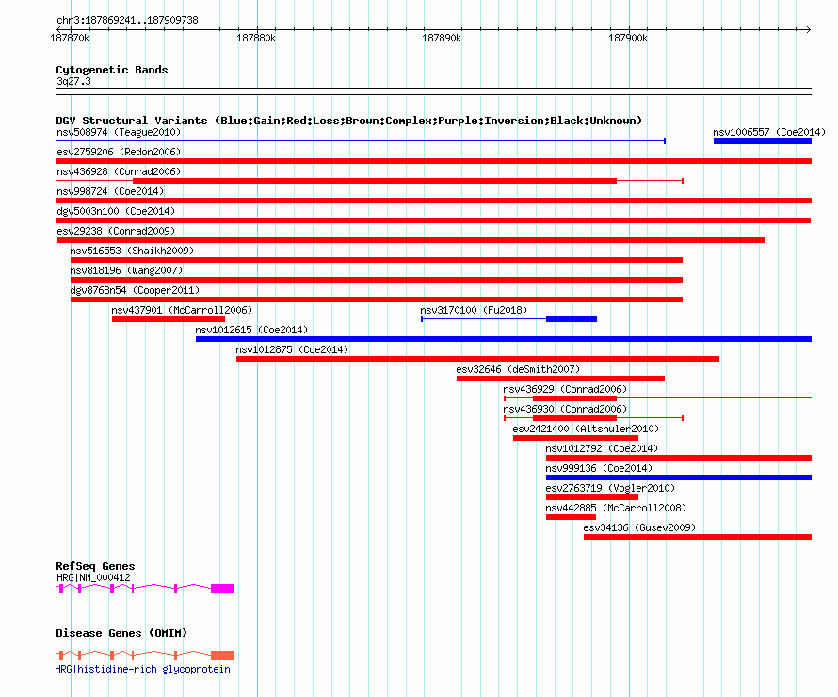Click the chr3:187869241..187909738 coordinates text
The image size is (838, 697).
click(x=127, y=20)
